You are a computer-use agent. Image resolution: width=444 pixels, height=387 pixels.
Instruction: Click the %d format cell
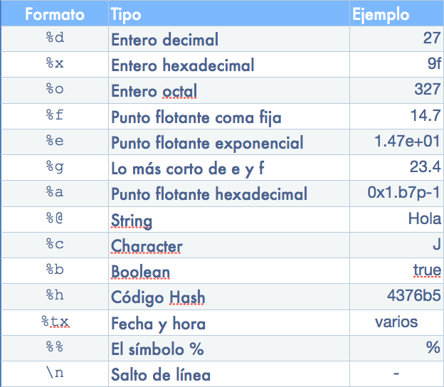pos(55,39)
